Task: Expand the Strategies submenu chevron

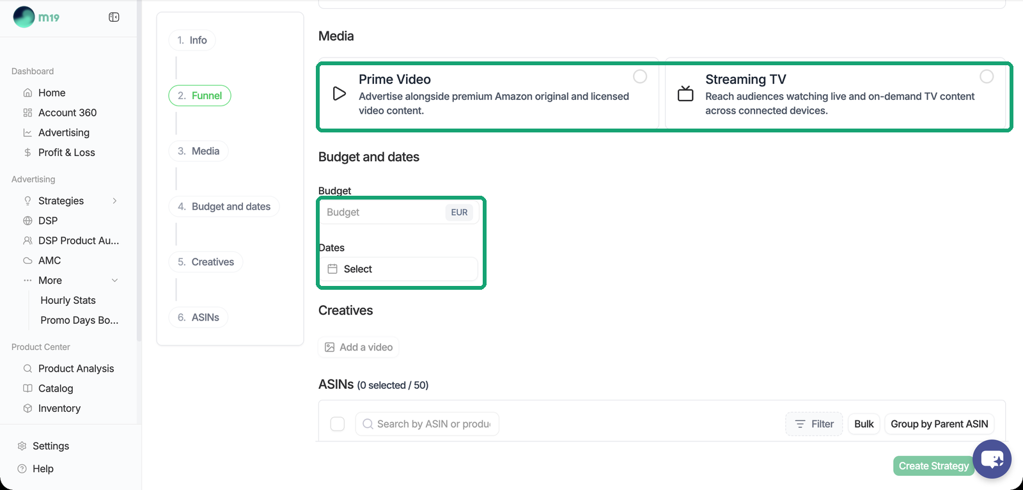Action: (114, 201)
